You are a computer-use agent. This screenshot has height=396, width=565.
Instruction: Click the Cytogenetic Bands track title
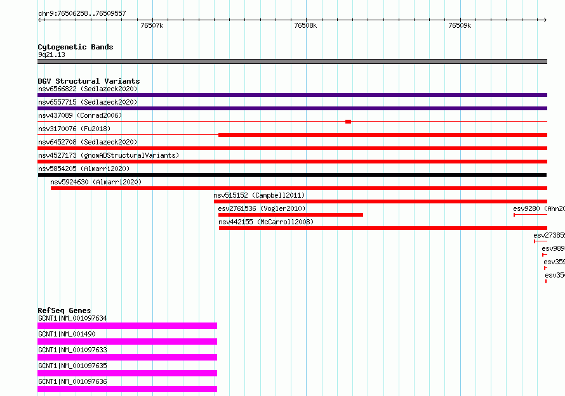click(76, 47)
